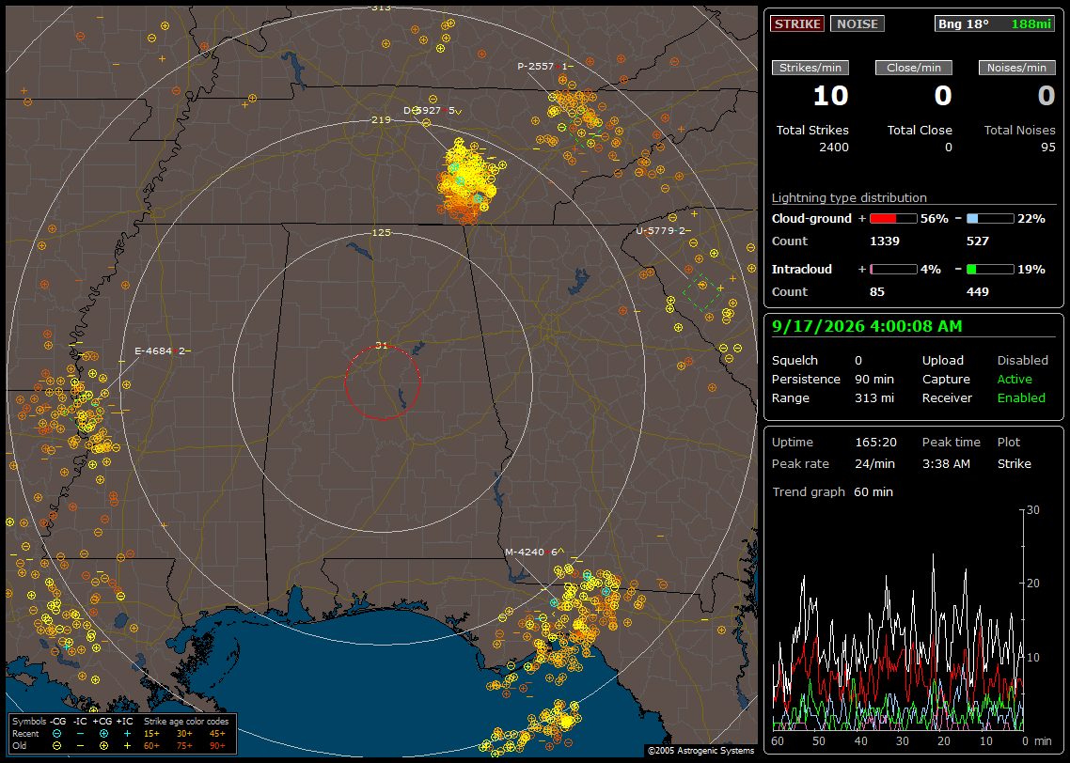Change the Persistence 90 min value
This screenshot has height=763, width=1070.
coord(874,379)
